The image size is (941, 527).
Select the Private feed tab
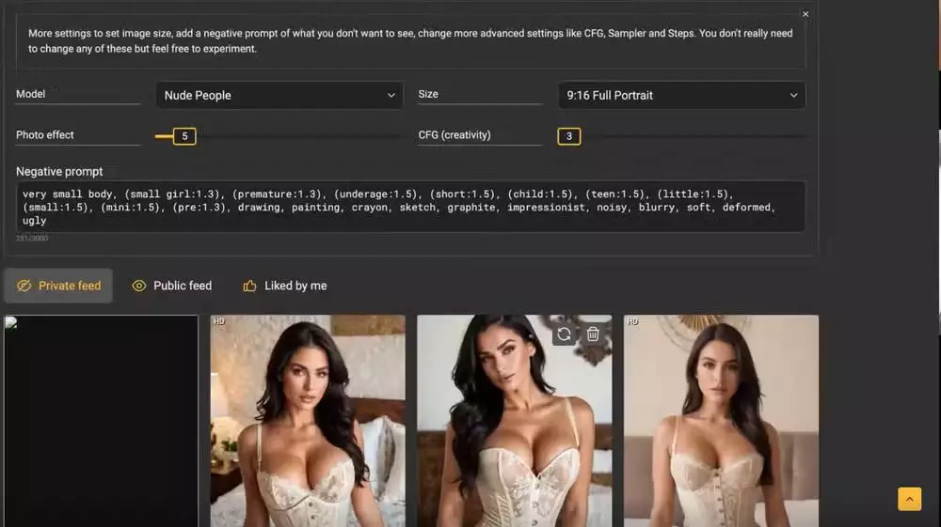pos(69,286)
